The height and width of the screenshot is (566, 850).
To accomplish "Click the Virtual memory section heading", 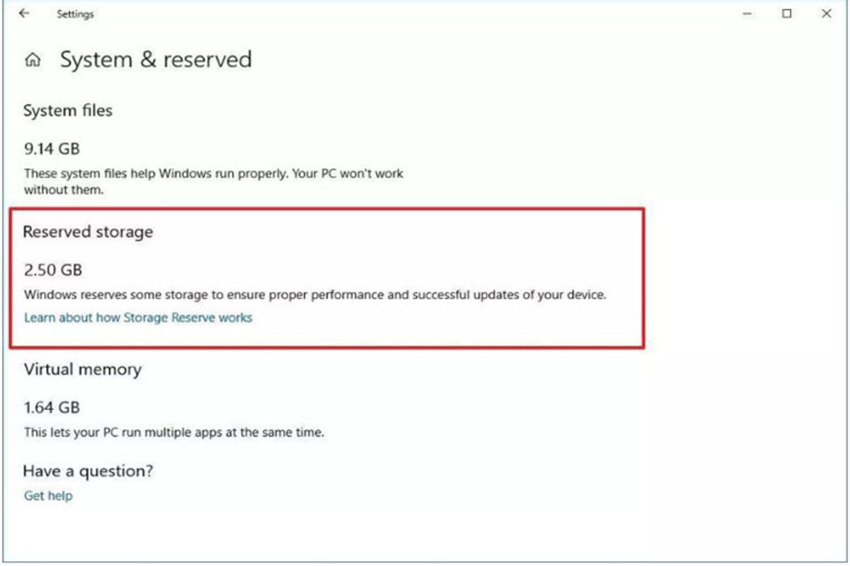I will [x=83, y=370].
